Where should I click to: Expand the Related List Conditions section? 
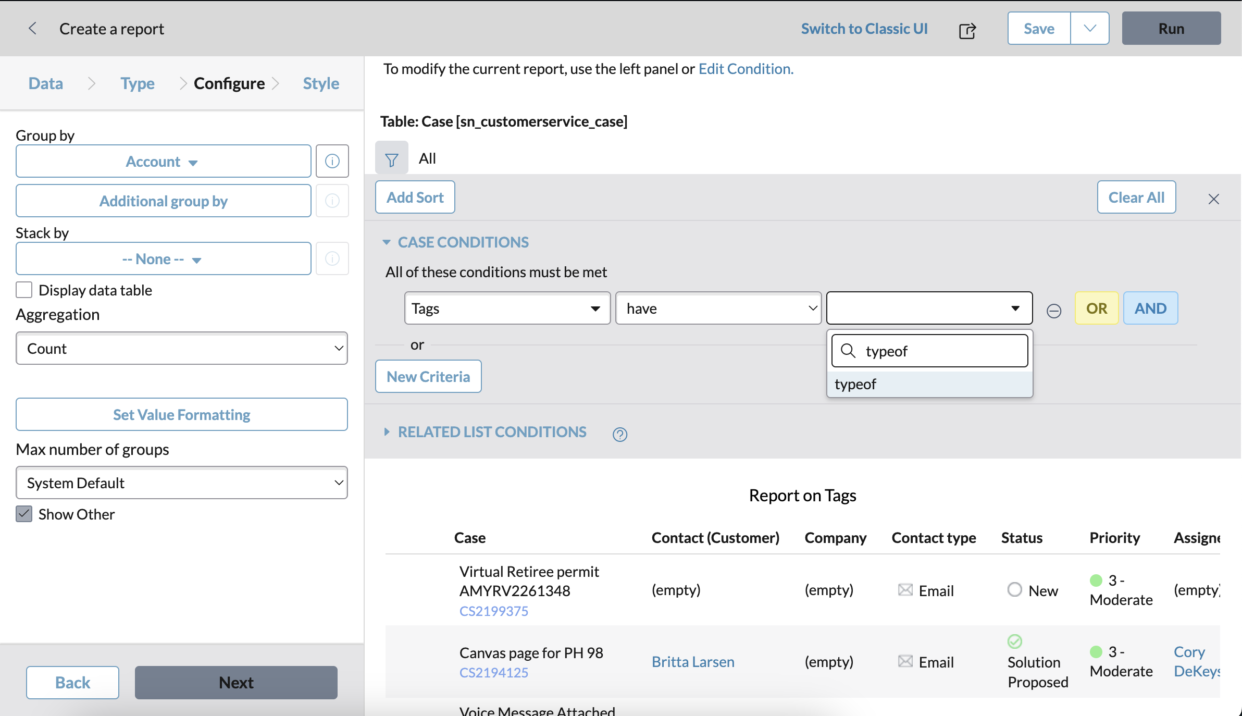click(x=387, y=431)
